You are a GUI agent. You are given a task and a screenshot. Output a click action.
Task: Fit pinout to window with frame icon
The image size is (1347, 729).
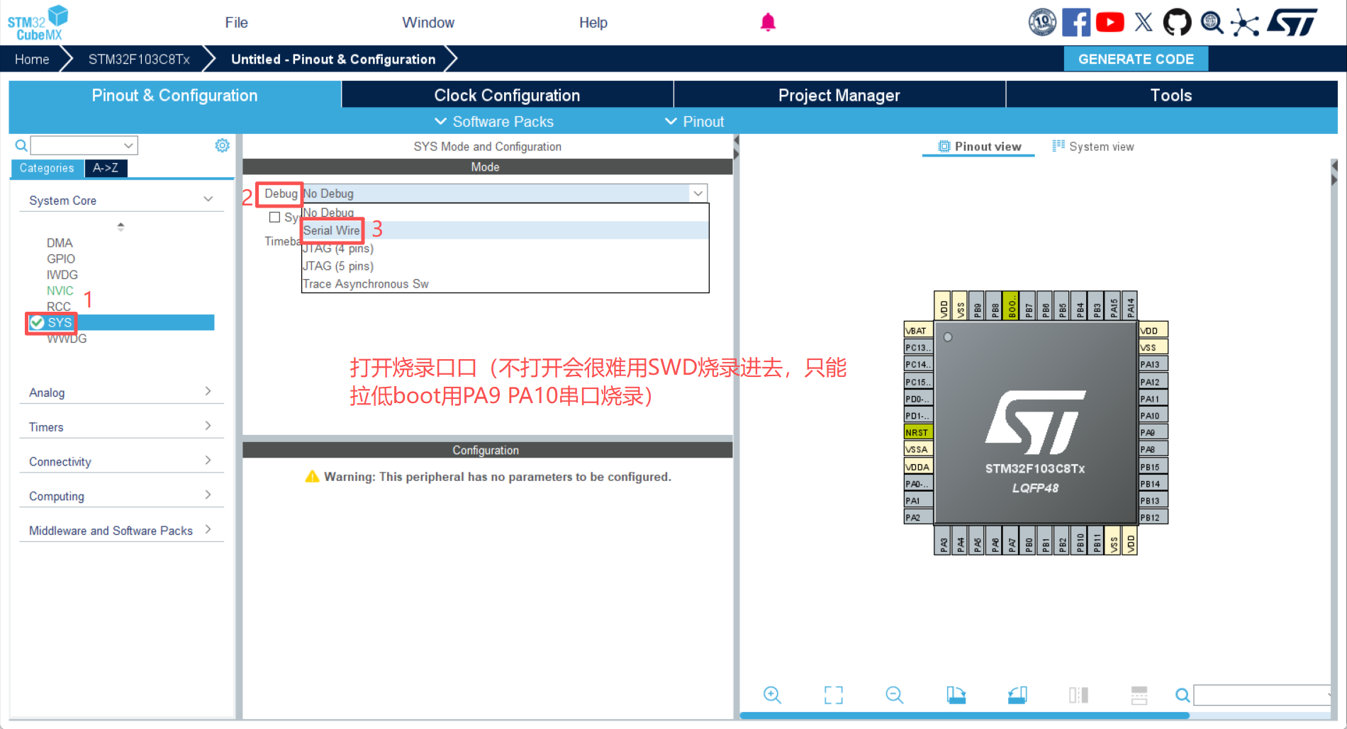(834, 695)
